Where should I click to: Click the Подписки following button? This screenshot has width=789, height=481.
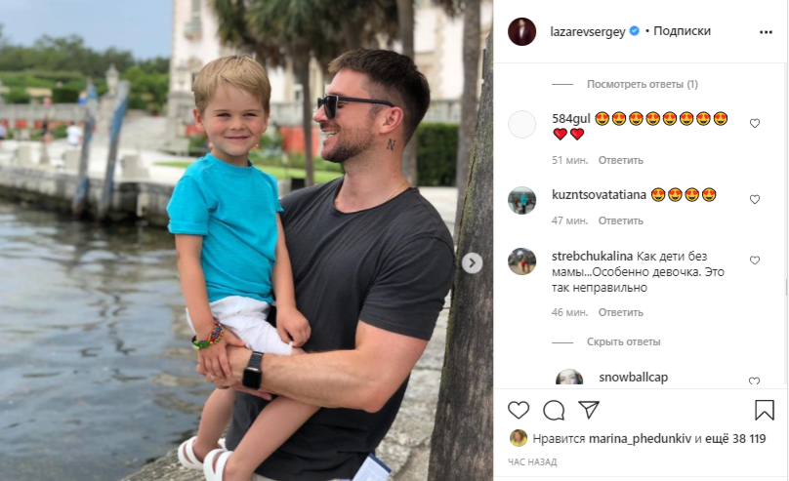click(x=682, y=31)
